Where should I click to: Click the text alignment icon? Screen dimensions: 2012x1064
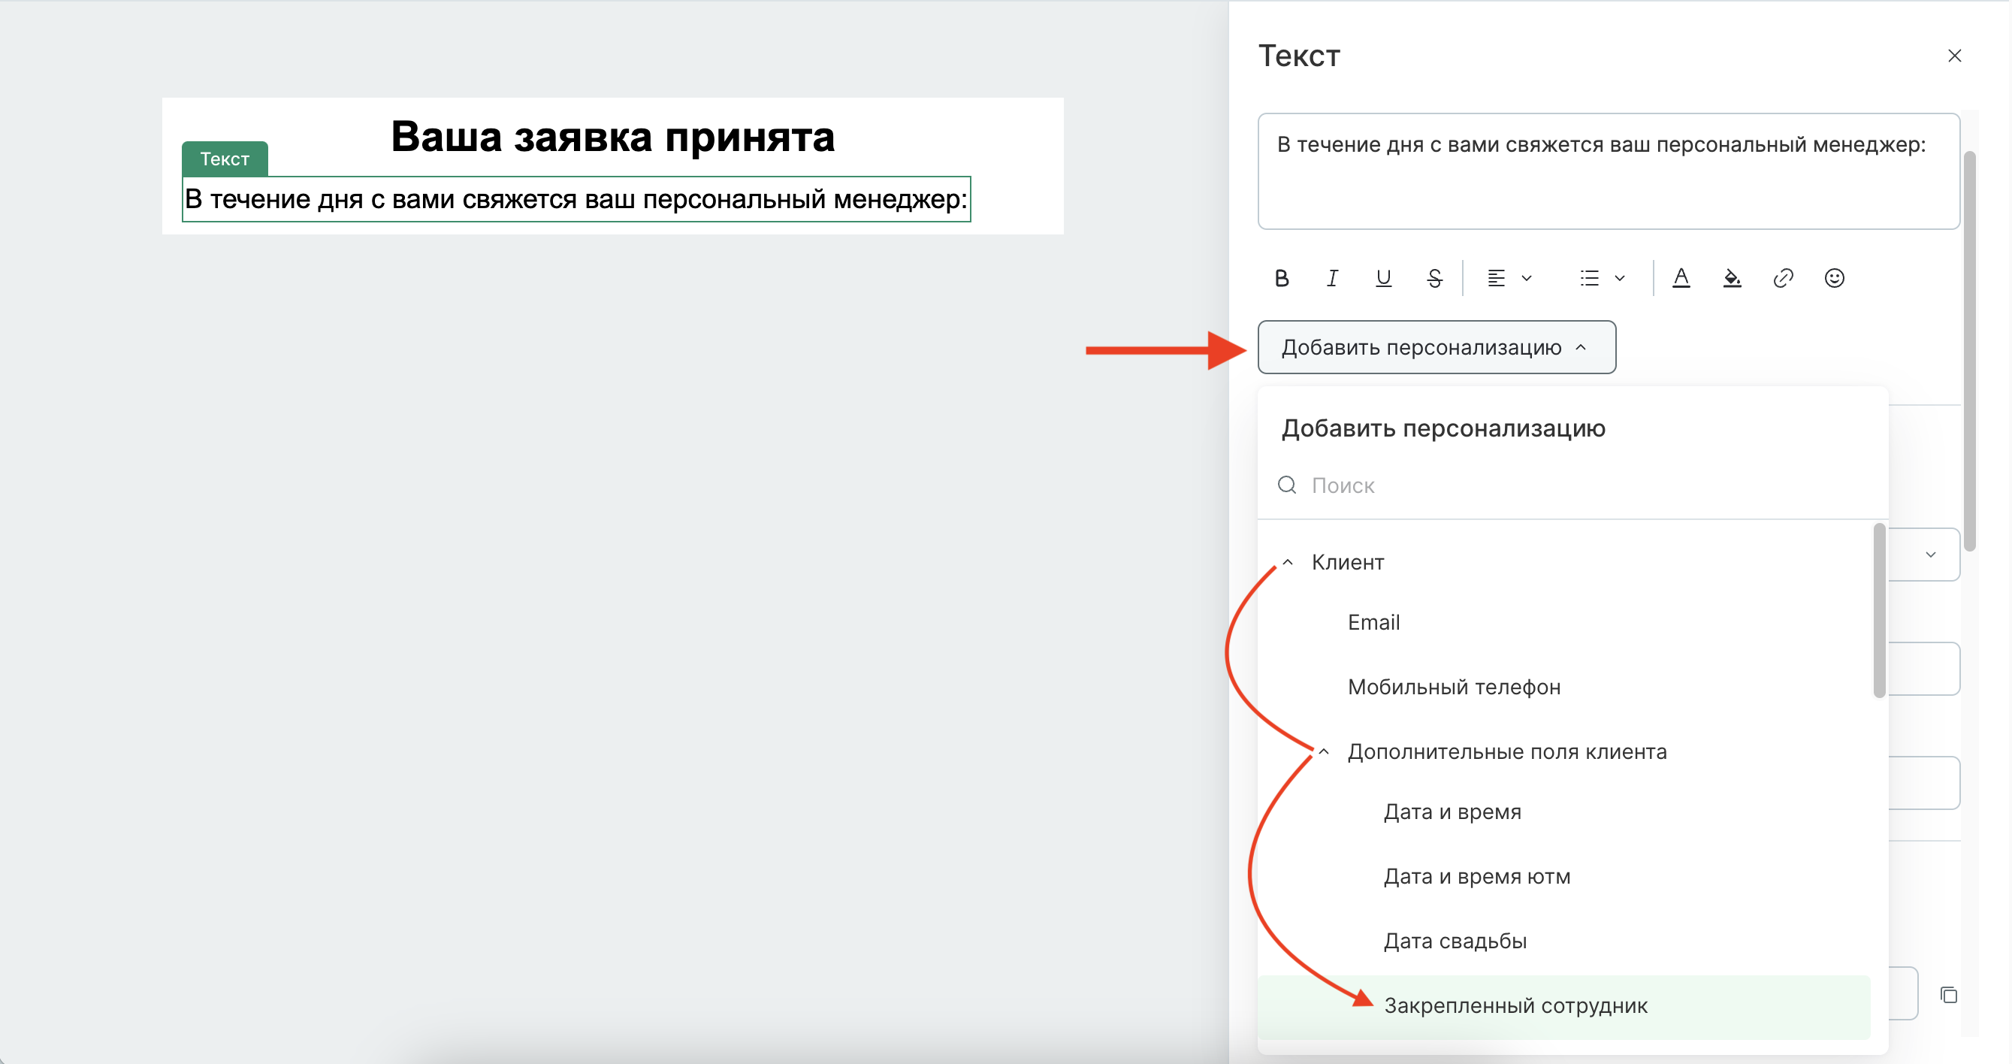click(1496, 278)
